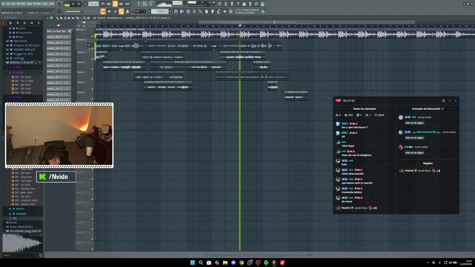Open Chrome from the taskbar
Viewport: 475px width, 267px height.
242,263
